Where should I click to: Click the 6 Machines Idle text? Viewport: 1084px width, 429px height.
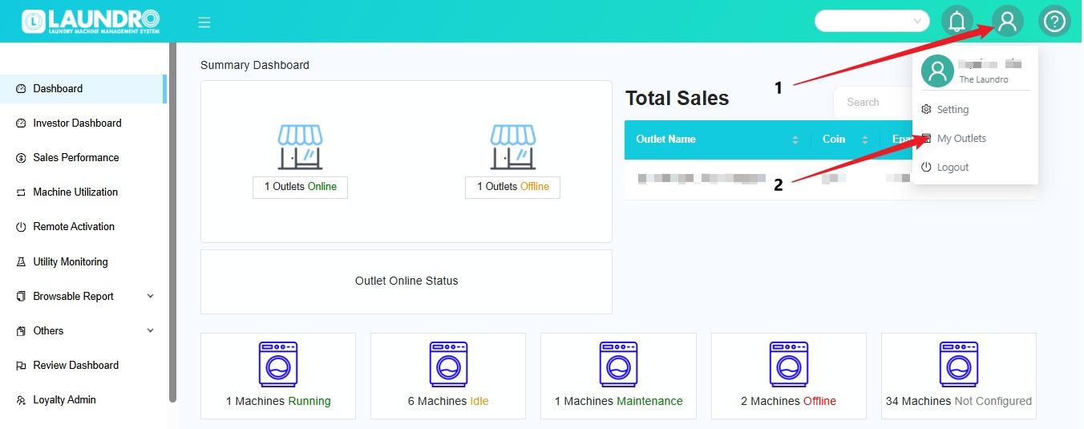click(448, 401)
